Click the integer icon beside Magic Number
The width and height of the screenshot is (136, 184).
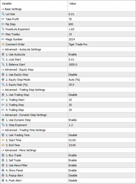click(x=3, y=39)
